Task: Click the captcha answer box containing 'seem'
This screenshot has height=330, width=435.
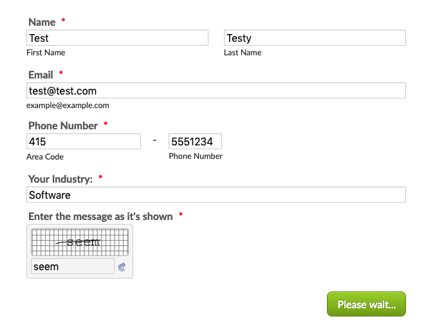Action: coord(72,266)
